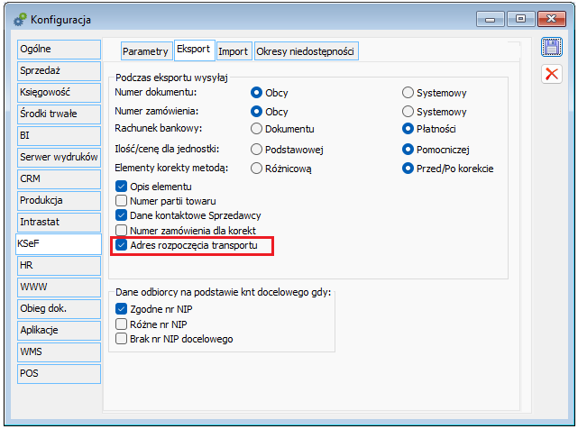Open the WMS section
The width and height of the screenshot is (578, 429).
point(59,352)
